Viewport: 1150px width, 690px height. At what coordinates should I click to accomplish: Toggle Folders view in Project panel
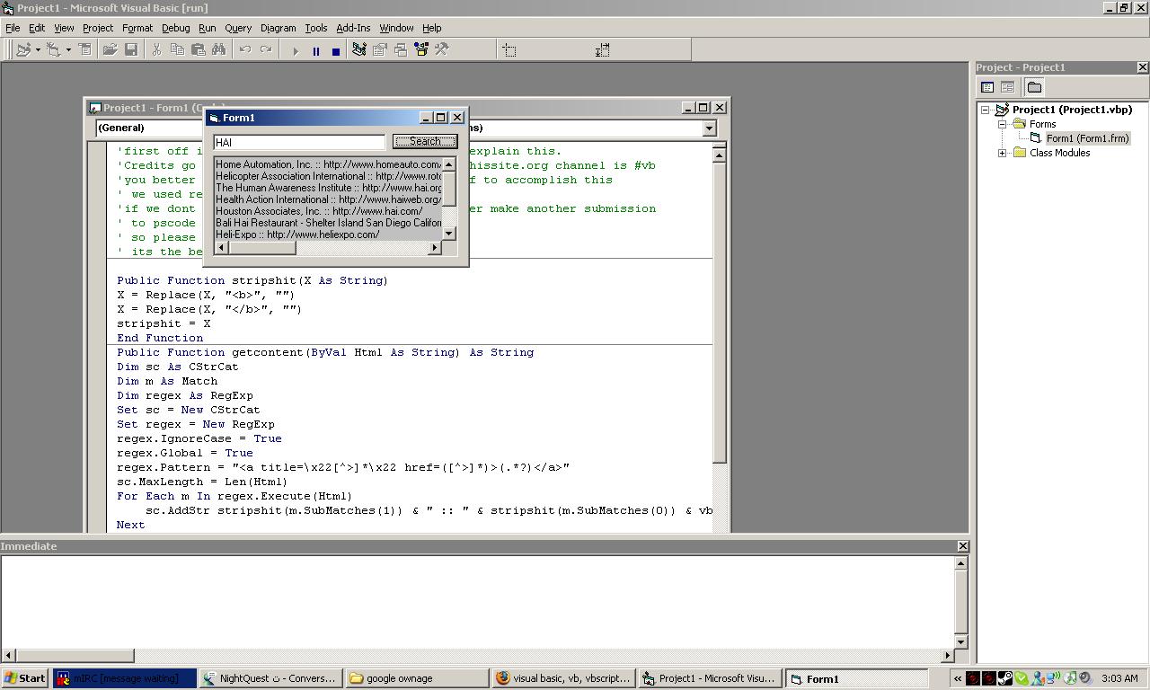point(1034,87)
